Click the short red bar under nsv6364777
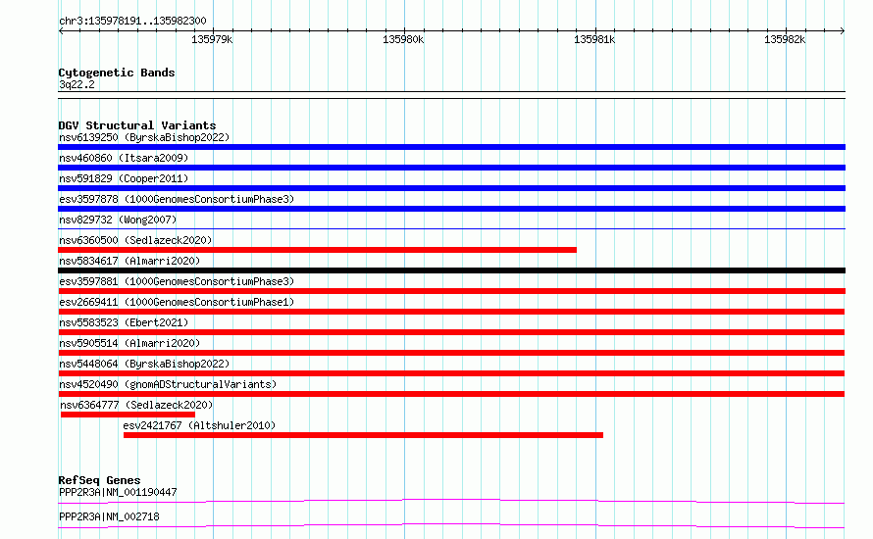Viewport: 873px width, 539px height. (x=128, y=415)
